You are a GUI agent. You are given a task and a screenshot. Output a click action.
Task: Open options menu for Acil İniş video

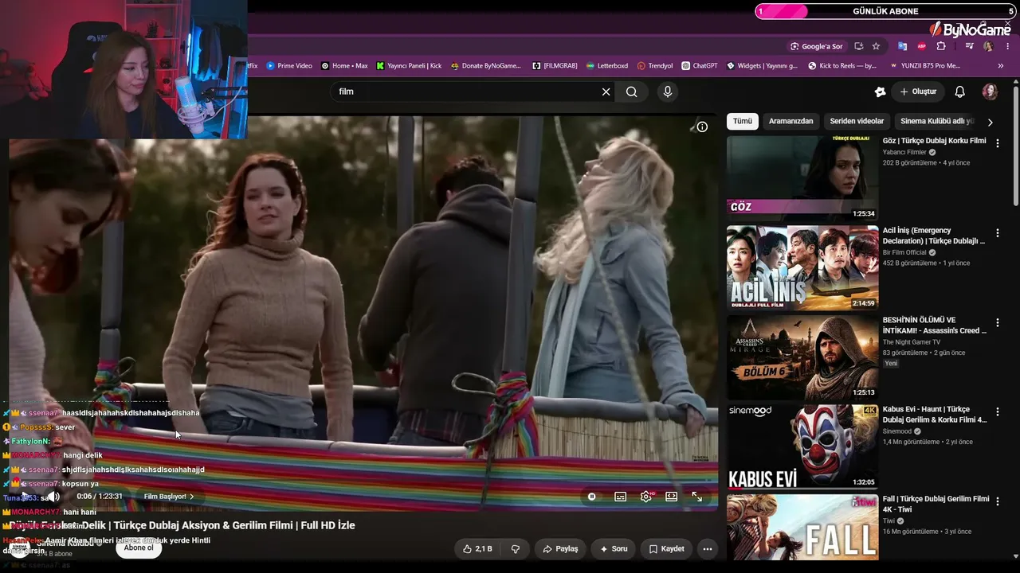997,233
